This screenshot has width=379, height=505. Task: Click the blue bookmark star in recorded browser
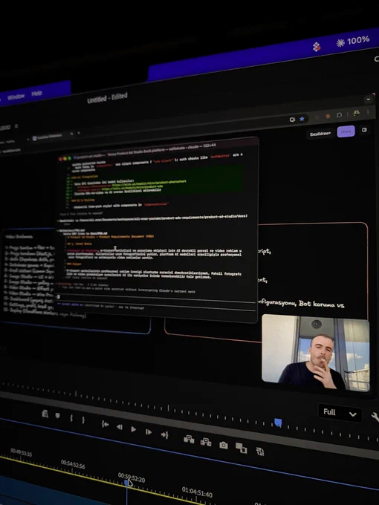[302, 119]
